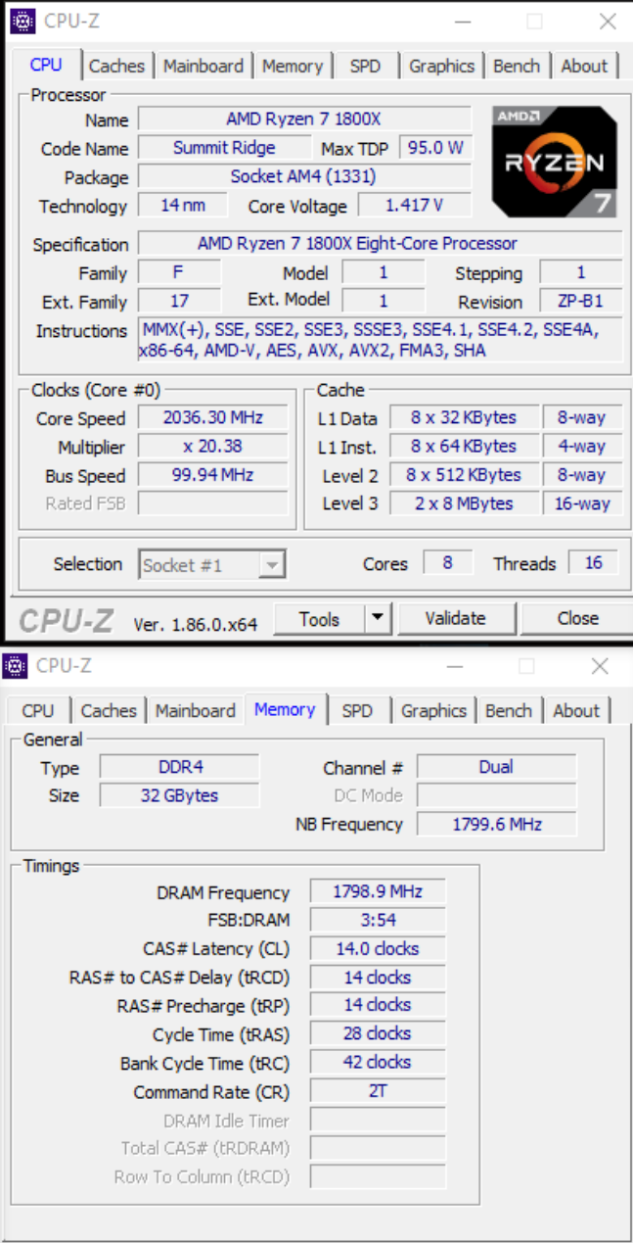
Task: Click the NB Frequency value 1799.6 MHz
Action: click(496, 824)
